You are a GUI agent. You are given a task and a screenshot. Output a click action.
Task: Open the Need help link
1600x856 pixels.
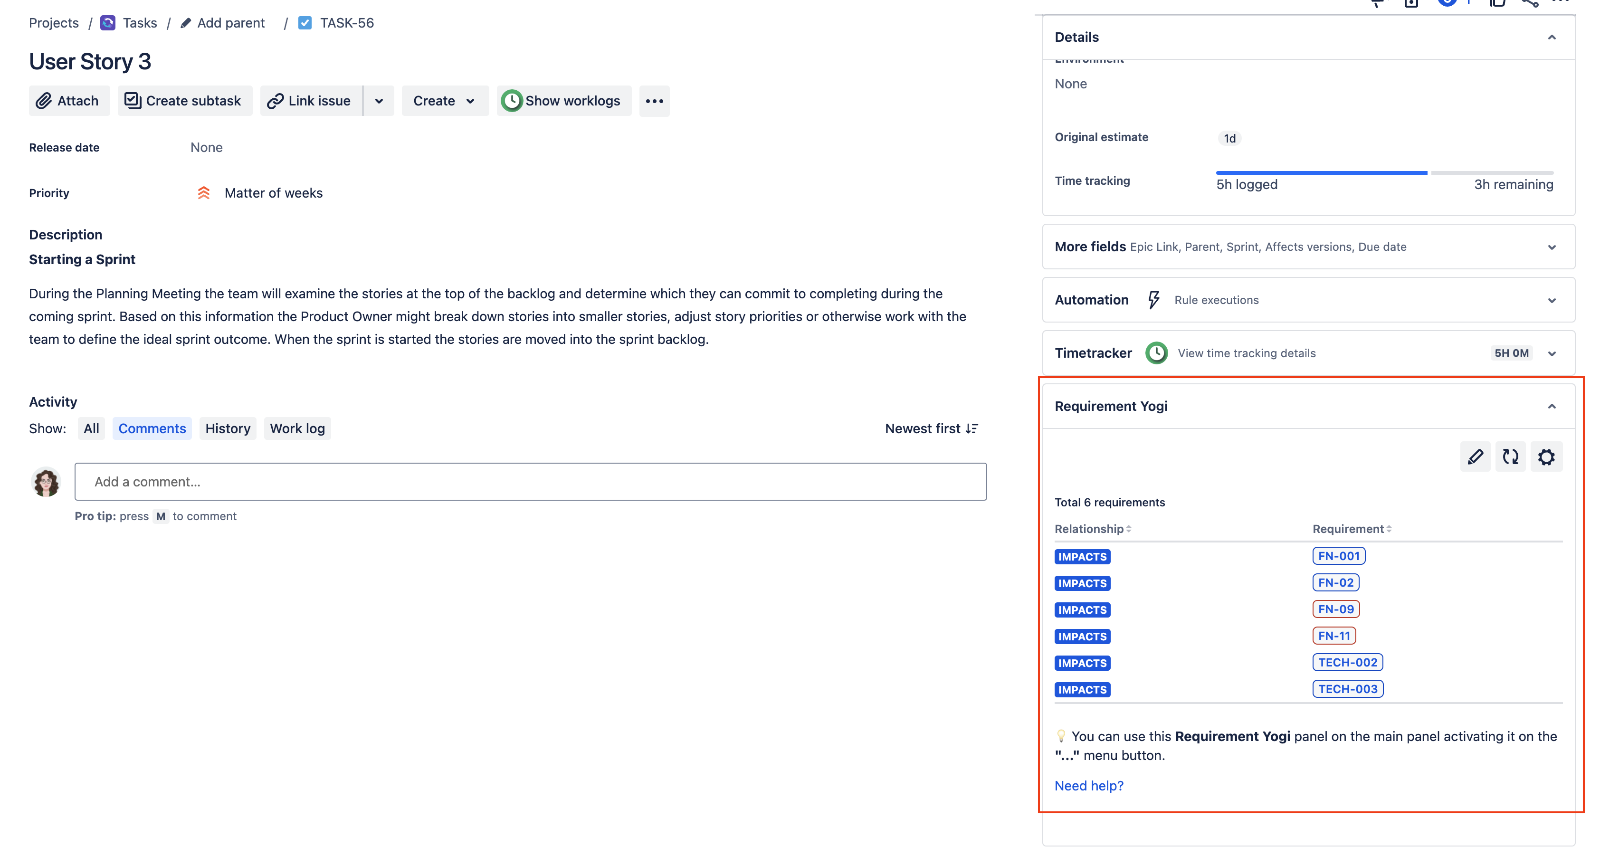[x=1089, y=784]
